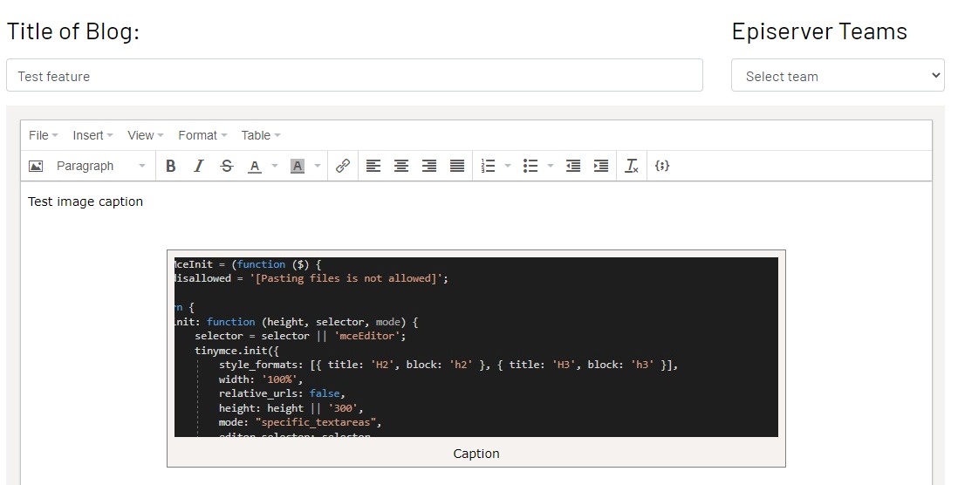Decrease indent of paragraph
Viewport: 958px width, 485px height.
pos(573,166)
